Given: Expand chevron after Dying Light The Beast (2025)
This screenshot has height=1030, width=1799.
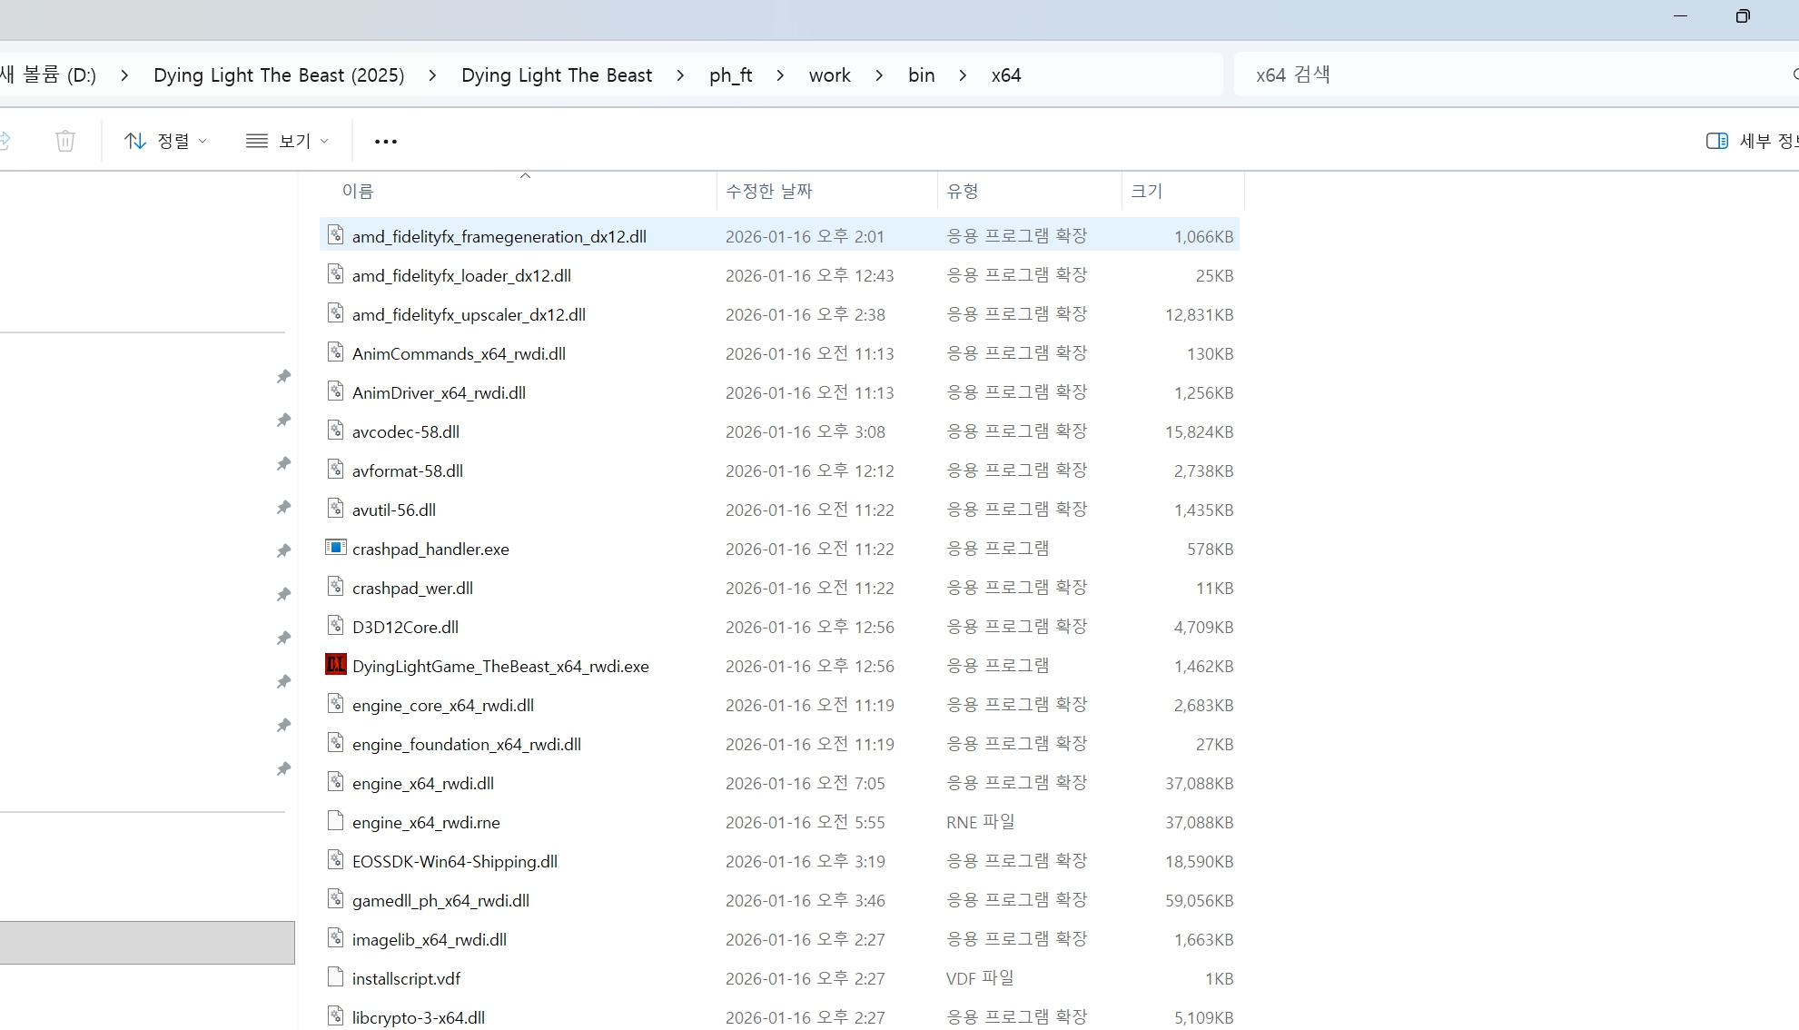Looking at the screenshot, I should [432, 75].
